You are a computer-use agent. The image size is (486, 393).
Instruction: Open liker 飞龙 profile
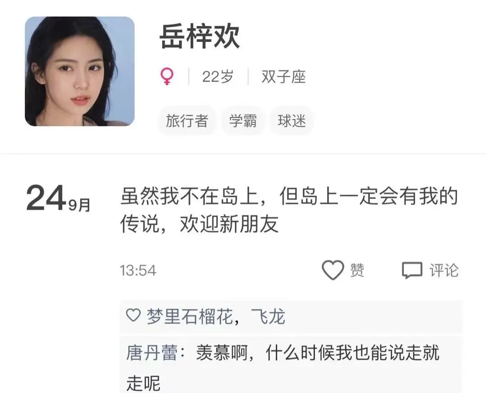tap(268, 316)
